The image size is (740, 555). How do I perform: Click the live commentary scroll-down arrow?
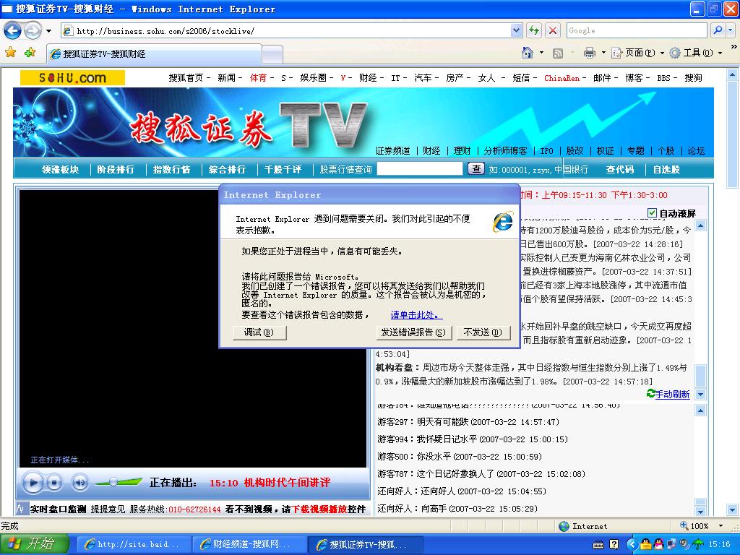point(701,394)
